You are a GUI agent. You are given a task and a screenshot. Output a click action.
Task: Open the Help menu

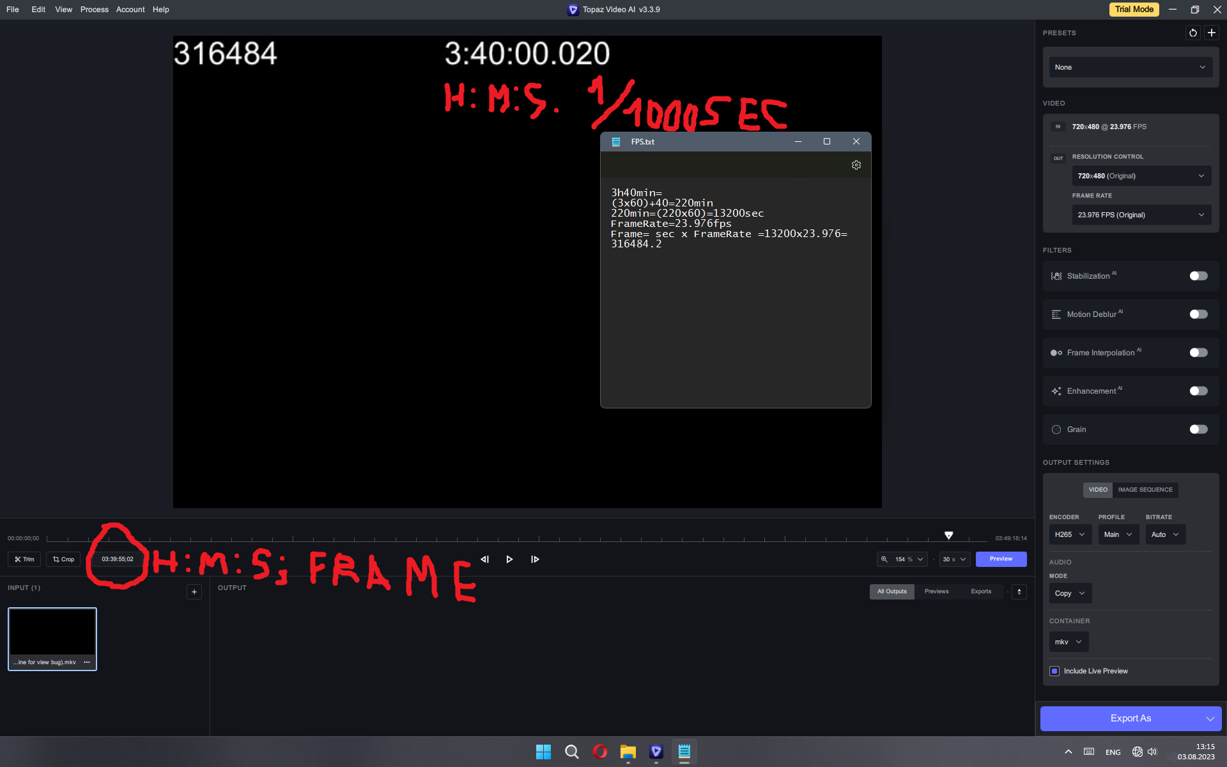pos(161,10)
